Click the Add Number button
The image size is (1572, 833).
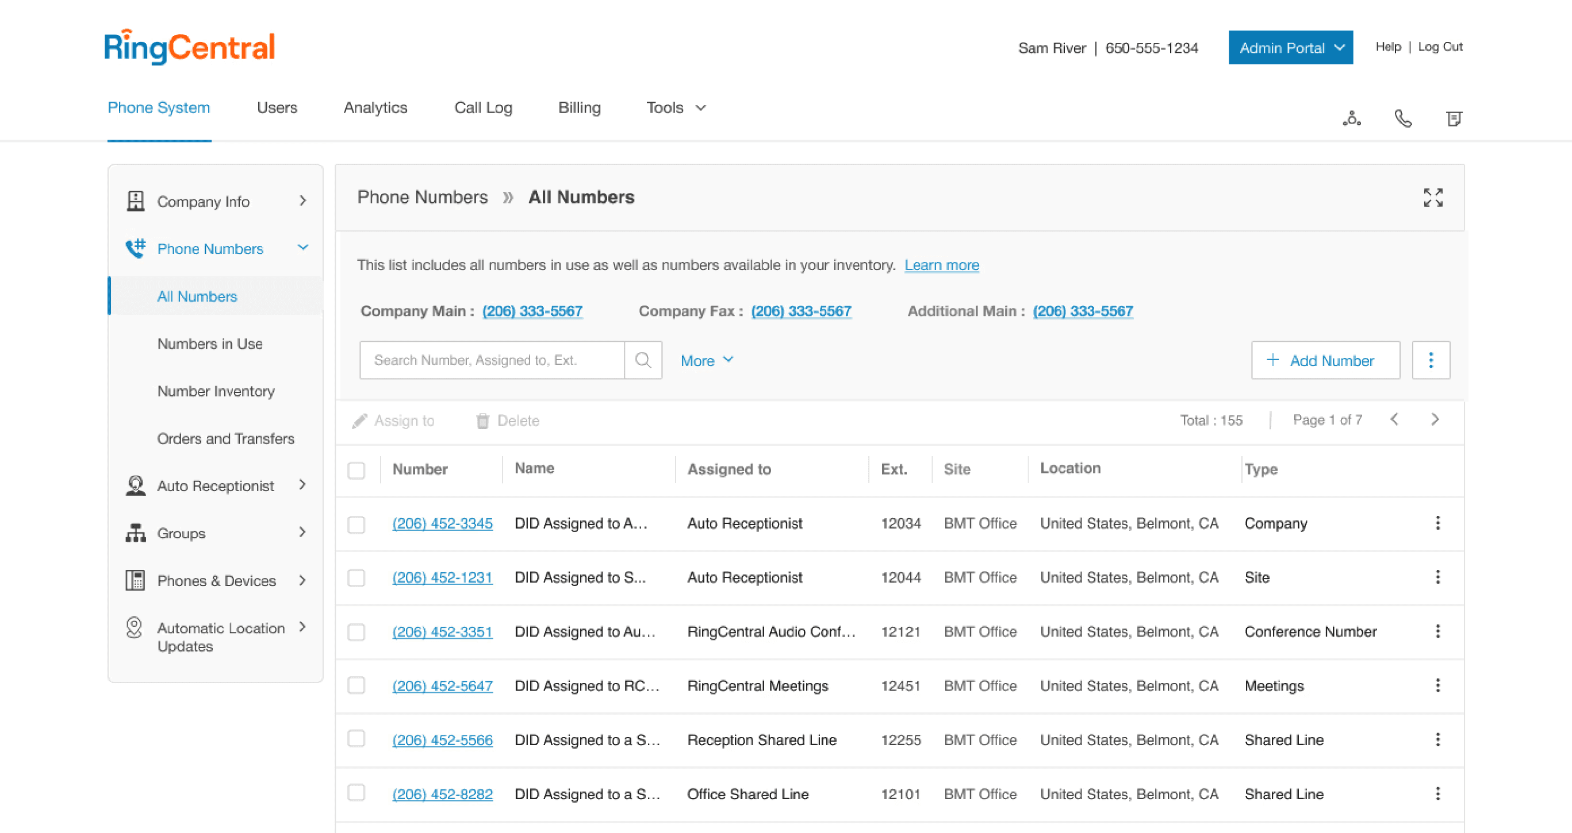click(1325, 360)
